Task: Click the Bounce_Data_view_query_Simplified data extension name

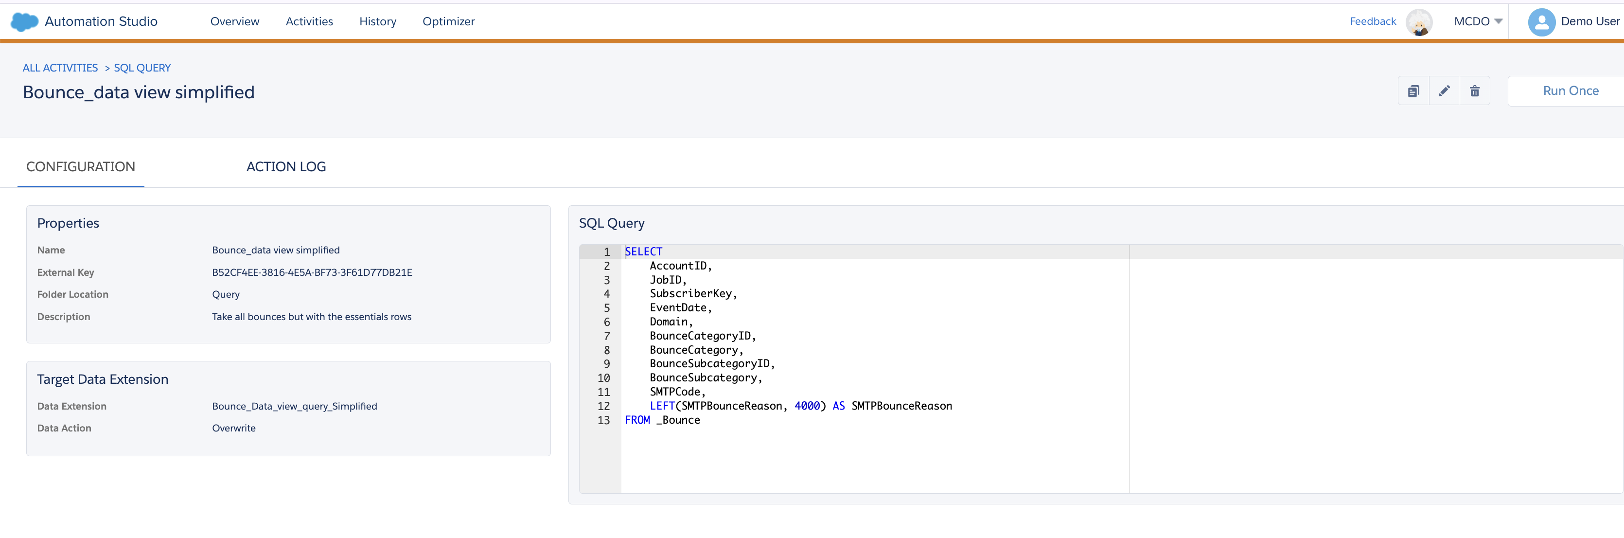Action: coord(295,406)
